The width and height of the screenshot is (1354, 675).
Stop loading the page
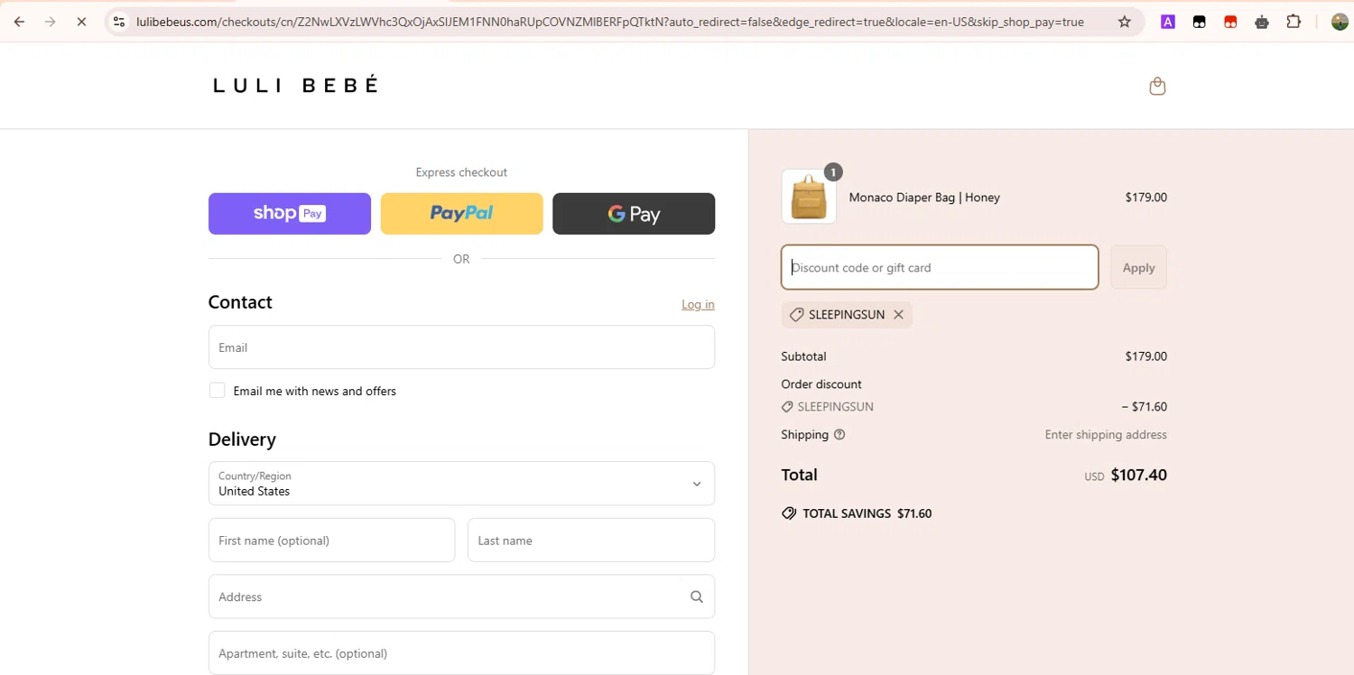coord(81,22)
